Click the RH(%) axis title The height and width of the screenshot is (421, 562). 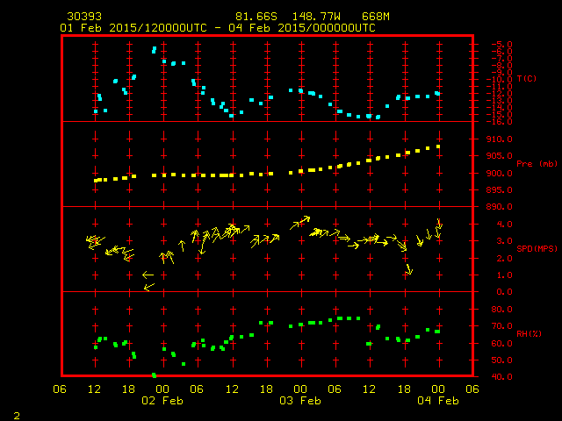pos(529,333)
